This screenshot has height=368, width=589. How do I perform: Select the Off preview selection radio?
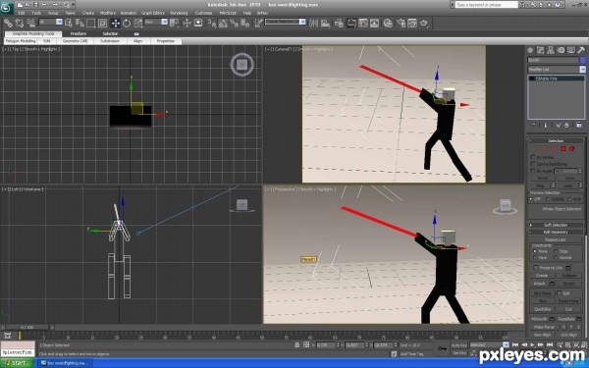(532, 199)
